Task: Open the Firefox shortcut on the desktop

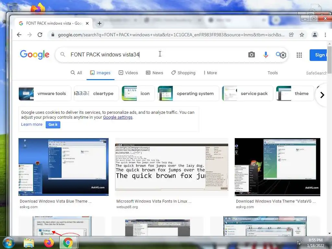Action: (38, 8)
